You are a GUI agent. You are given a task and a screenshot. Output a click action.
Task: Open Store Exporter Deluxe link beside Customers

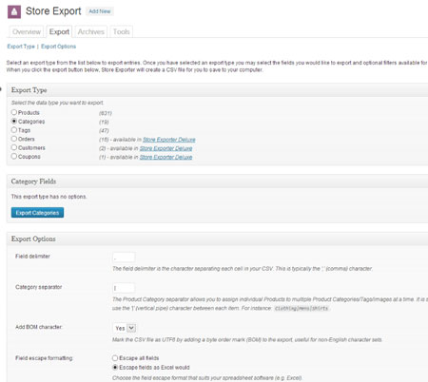click(165, 148)
